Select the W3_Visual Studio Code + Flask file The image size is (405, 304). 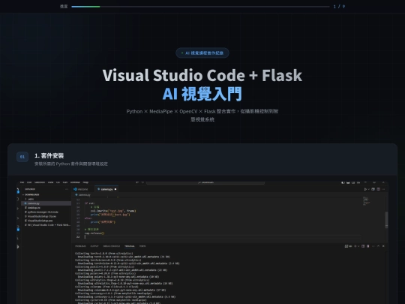click(46, 225)
